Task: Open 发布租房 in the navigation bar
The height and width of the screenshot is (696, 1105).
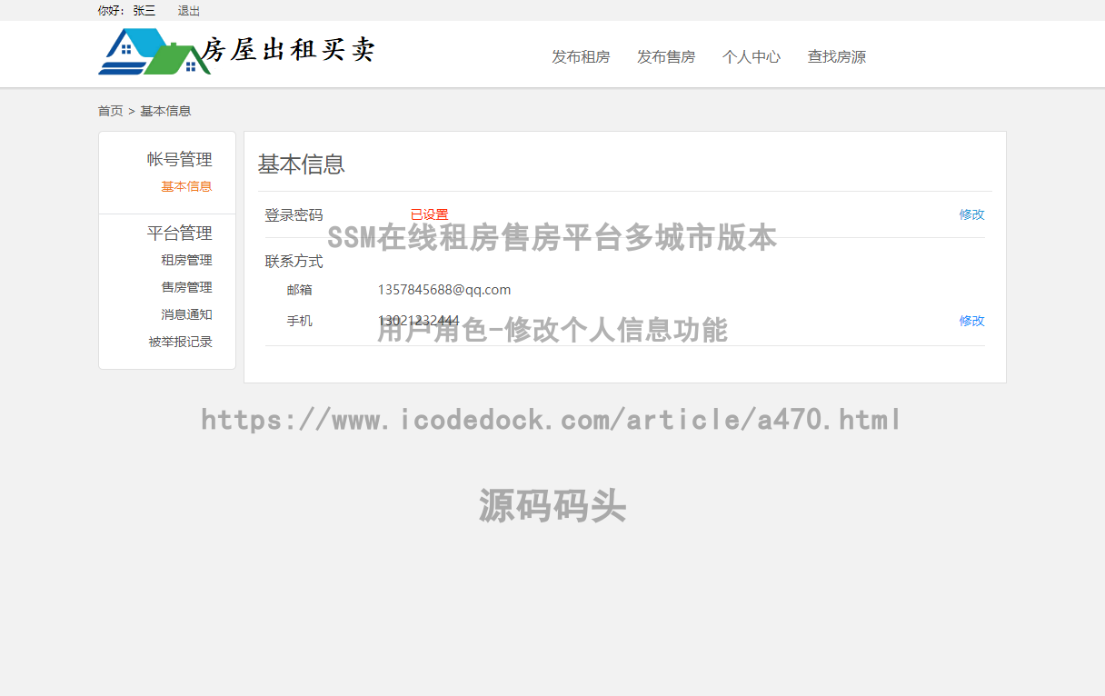Action: (582, 56)
